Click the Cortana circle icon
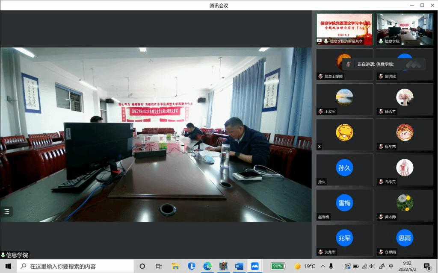Screen dimensions: 438x273 coord(142,266)
